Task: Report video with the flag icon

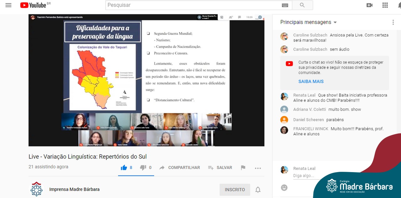Action: click(x=243, y=168)
